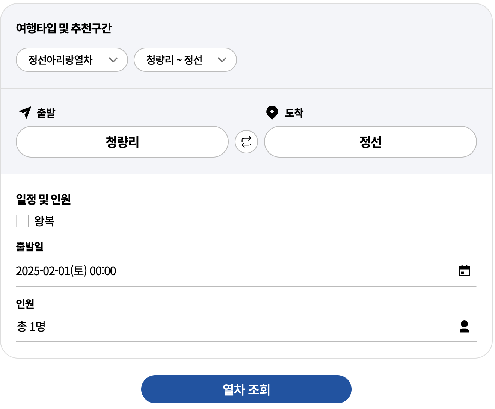Select a different recommended route section
This screenshot has height=409, width=495.
click(185, 60)
